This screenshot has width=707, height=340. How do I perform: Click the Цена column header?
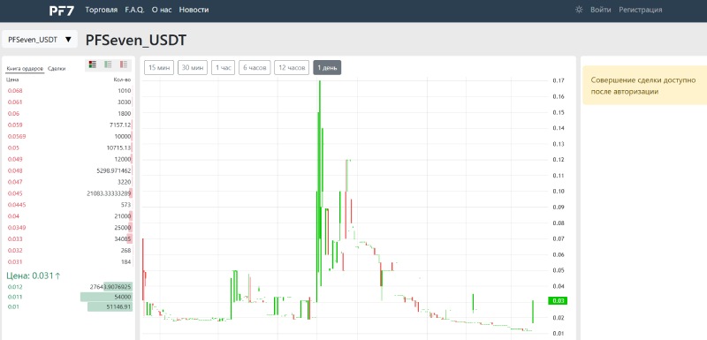click(x=12, y=79)
